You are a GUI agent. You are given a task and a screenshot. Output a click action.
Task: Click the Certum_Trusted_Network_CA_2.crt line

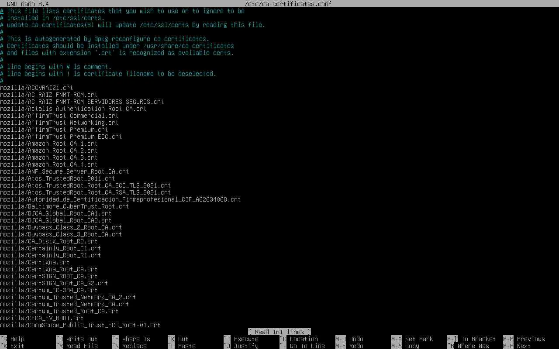tap(68, 297)
